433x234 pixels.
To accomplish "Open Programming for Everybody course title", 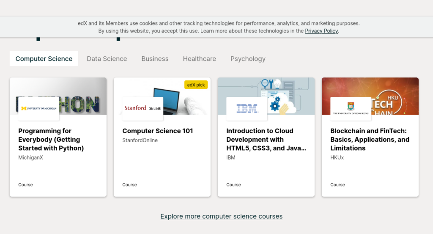I will coord(51,140).
